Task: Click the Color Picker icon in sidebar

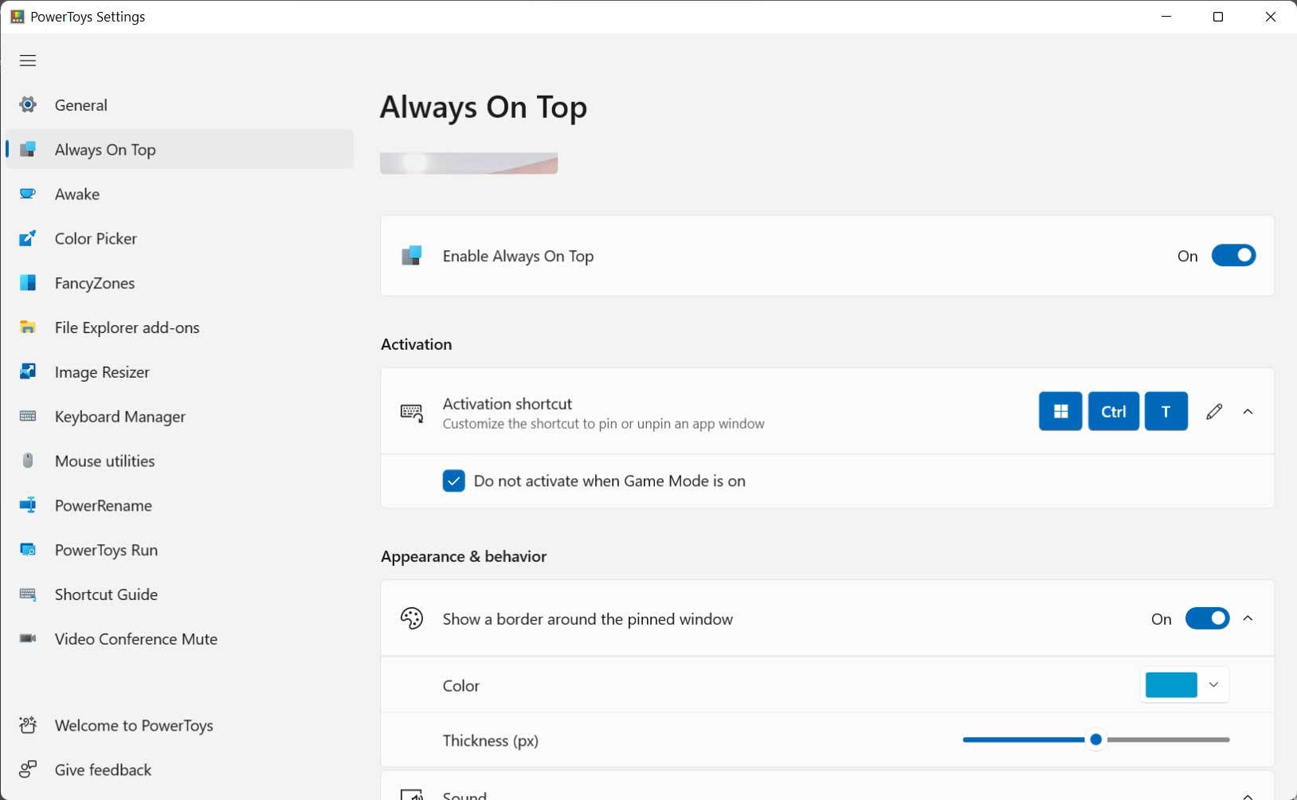Action: tap(28, 238)
